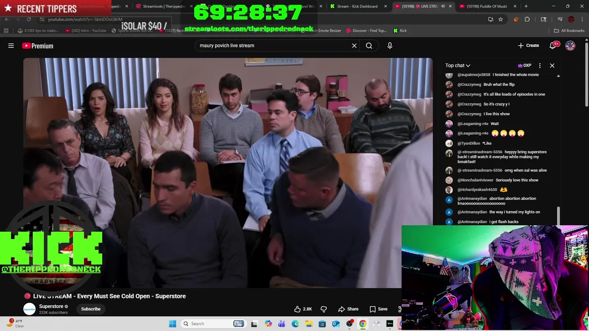Viewport: 589px width, 331px height.
Task: Share the Superstore video
Action: tap(348, 309)
